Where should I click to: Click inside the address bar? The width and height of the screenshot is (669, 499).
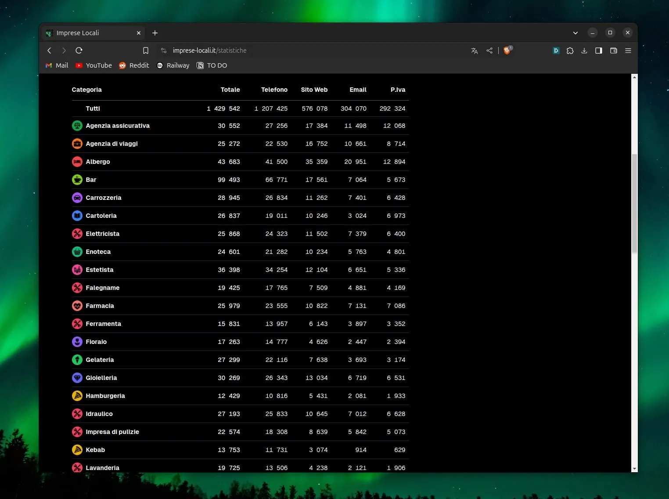[263, 51]
